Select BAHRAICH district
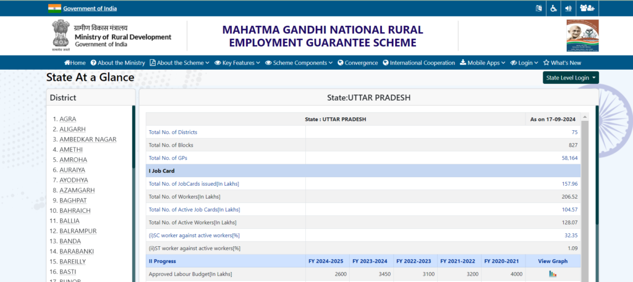This screenshot has width=633, height=282. pyautogui.click(x=75, y=210)
